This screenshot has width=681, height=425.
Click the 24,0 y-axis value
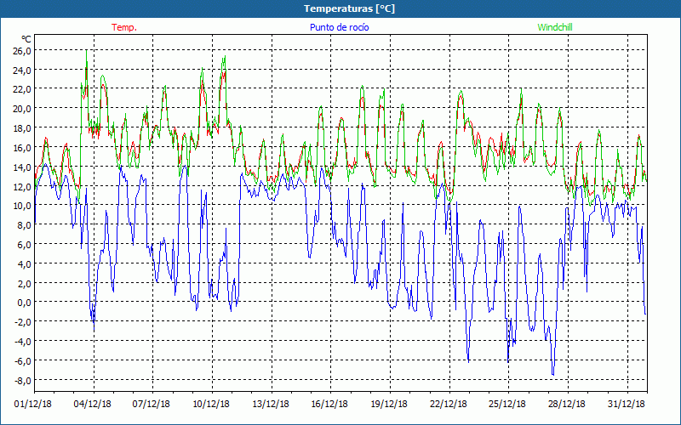click(x=22, y=70)
